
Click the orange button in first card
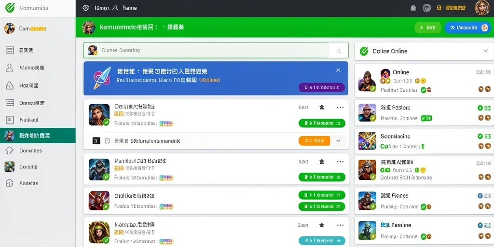pos(314,141)
